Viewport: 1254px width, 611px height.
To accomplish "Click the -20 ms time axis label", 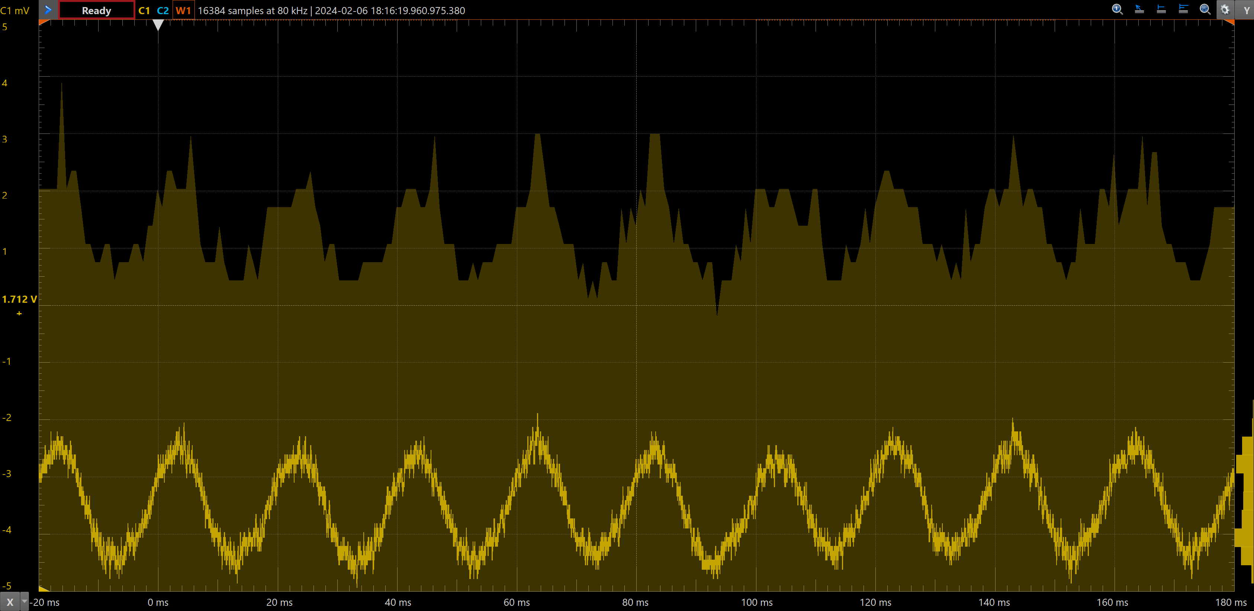I will [44, 602].
